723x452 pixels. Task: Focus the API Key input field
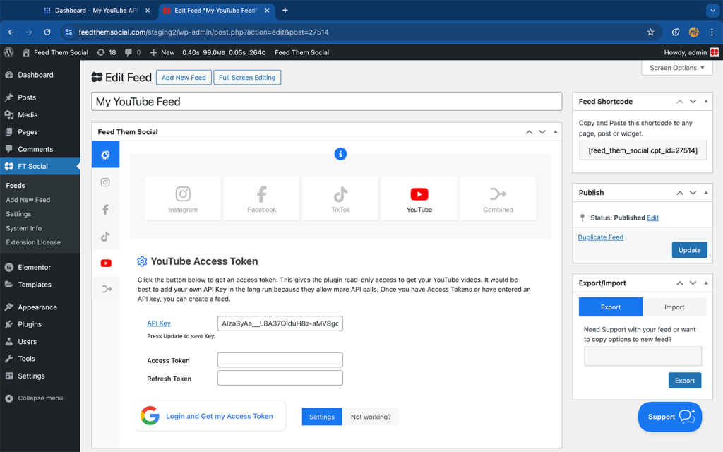click(x=280, y=323)
